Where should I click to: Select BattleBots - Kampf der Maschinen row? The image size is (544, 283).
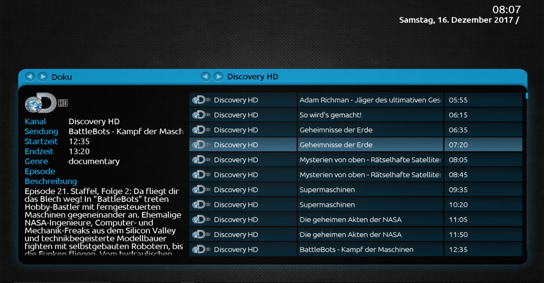tap(370, 249)
